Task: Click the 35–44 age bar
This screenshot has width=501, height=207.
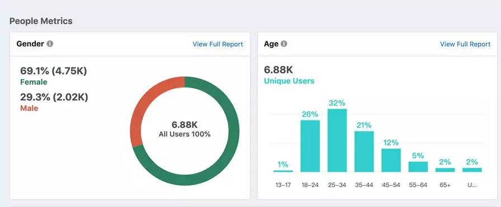Action: (x=364, y=152)
